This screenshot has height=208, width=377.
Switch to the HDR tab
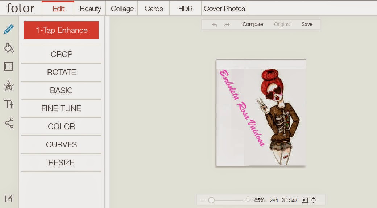185,9
